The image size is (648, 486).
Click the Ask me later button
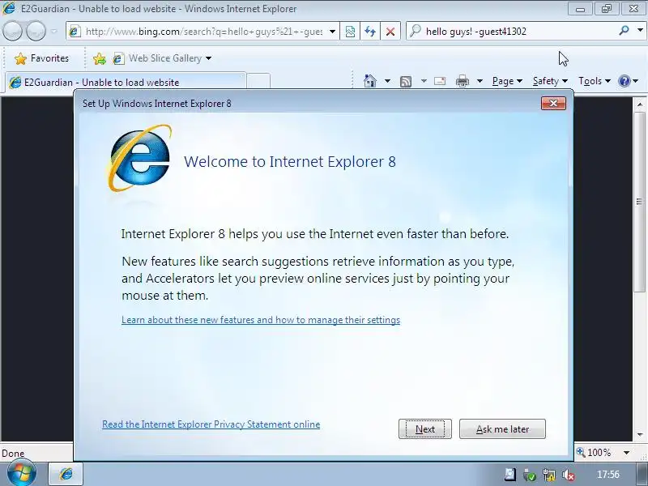pos(502,429)
